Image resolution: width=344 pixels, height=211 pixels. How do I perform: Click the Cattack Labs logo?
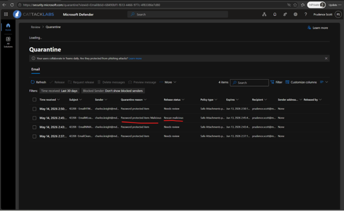coord(34,14)
